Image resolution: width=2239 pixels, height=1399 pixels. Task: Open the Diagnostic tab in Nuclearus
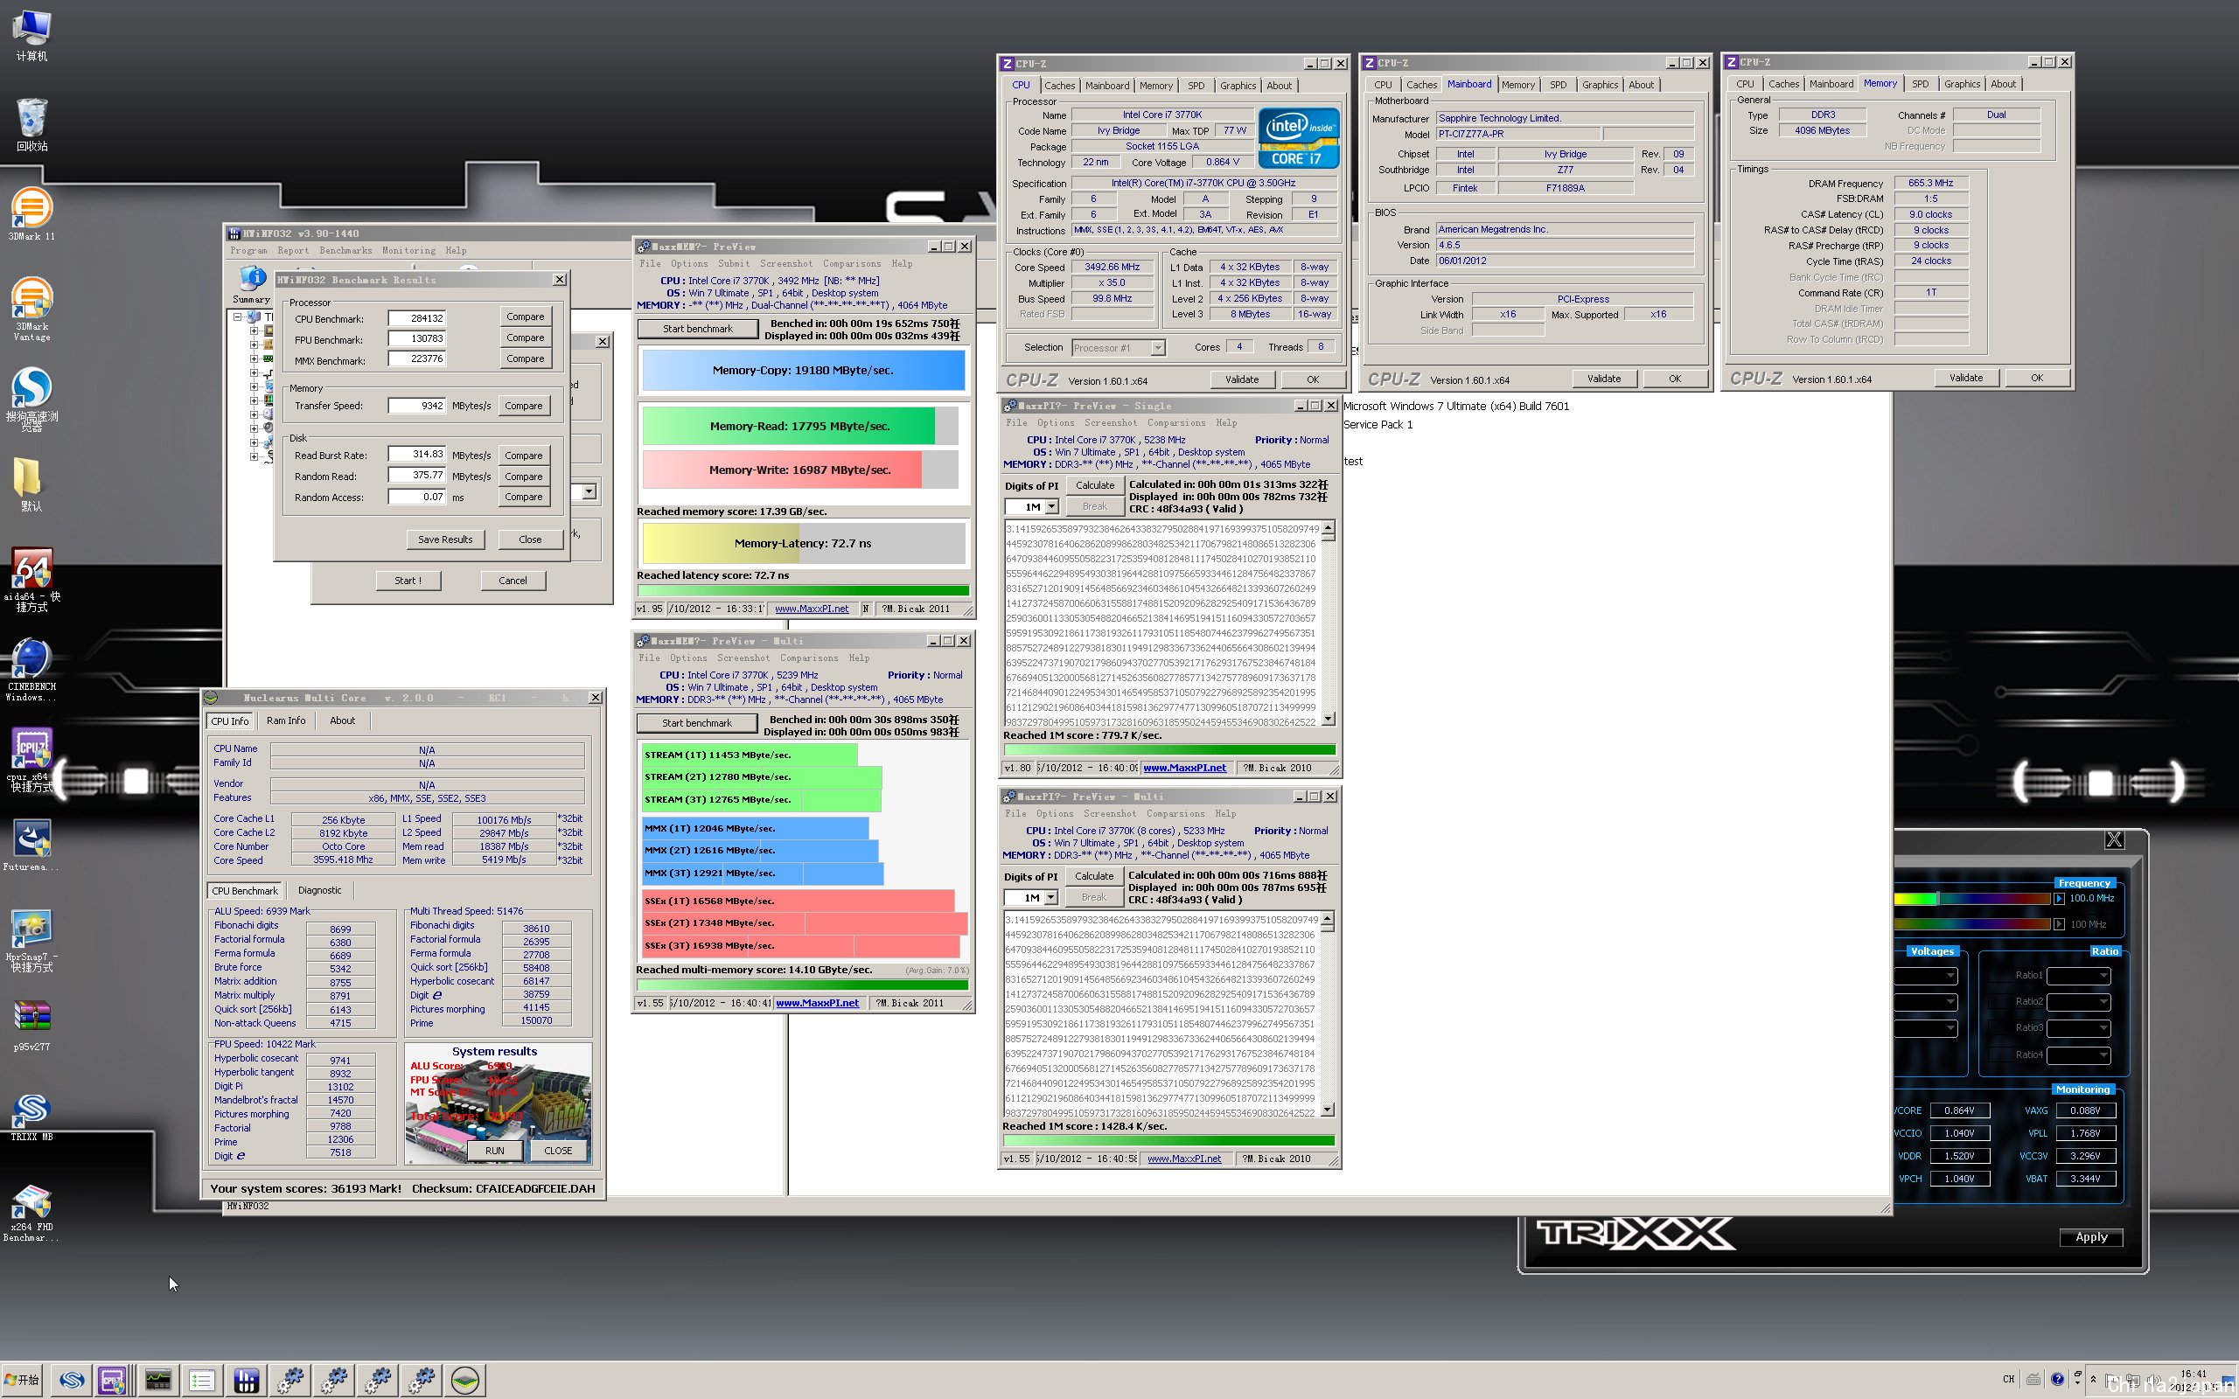(319, 890)
